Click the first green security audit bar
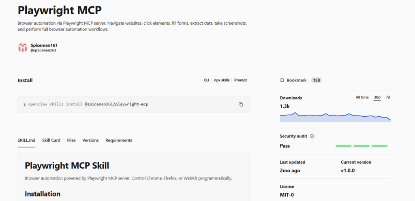415x201 pixels. coord(344,146)
